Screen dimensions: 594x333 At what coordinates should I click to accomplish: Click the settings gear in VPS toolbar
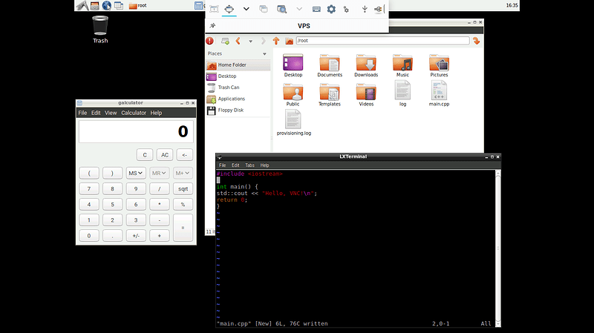point(332,9)
